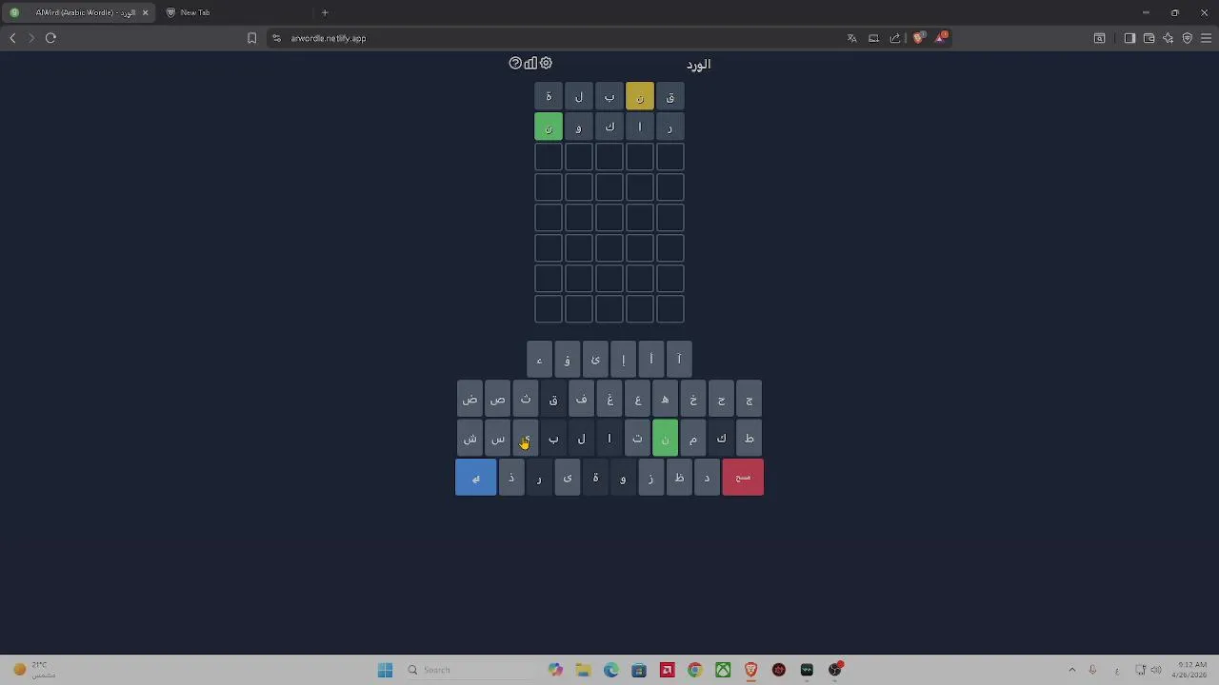This screenshot has width=1219, height=685.
Task: Delete letter with red مسح key
Action: tap(743, 478)
